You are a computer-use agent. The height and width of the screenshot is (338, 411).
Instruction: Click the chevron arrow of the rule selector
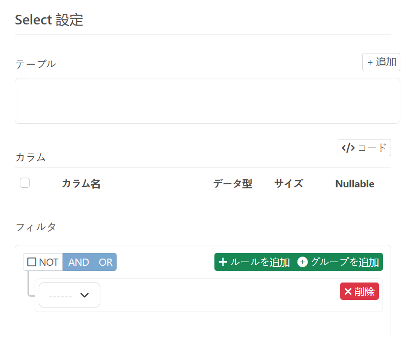click(85, 295)
